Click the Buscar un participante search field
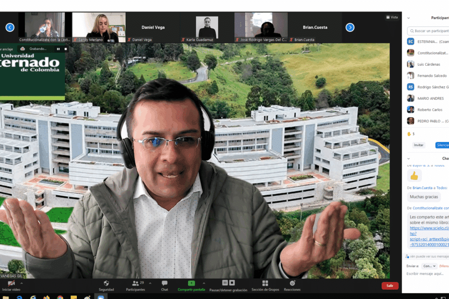Image resolution: width=449 pixels, height=299 pixels. 429,31
